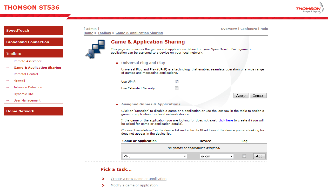The width and height of the screenshot is (328, 189).
Task: Click Game & Application Sharing breadcrumb link
Action: click(x=139, y=33)
